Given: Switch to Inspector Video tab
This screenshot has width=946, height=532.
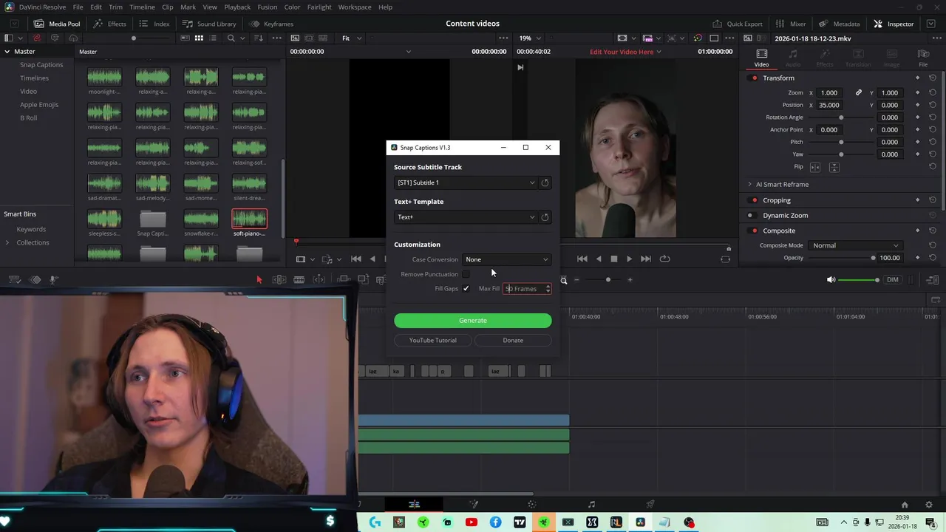Looking at the screenshot, I should coord(761,58).
